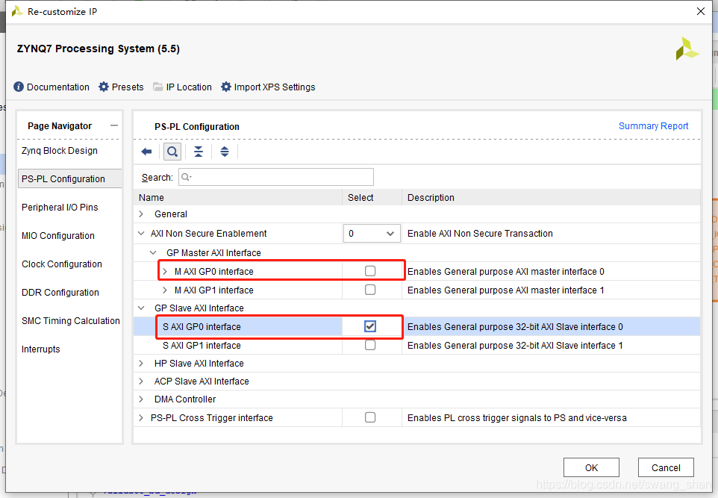Click 'Enables PL cross trigger signals' description

click(517, 418)
